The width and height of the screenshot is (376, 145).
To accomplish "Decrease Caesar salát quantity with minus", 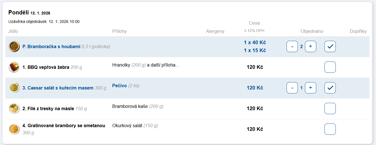I will (x=292, y=88).
